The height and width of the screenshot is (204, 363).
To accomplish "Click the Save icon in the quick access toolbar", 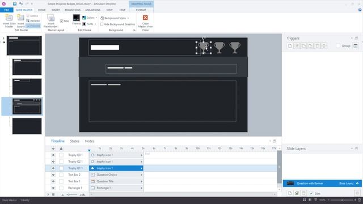I will click(15, 4).
